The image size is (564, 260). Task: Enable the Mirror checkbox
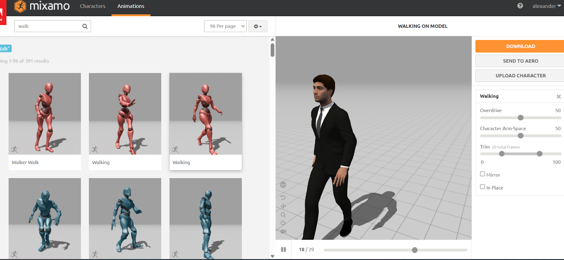(483, 174)
